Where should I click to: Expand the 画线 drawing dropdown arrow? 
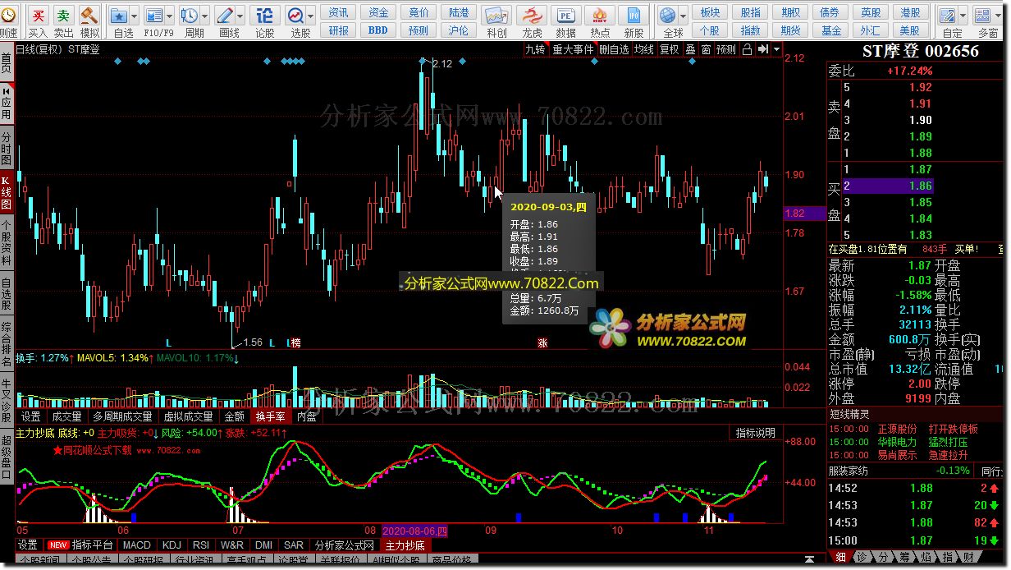coord(239,16)
